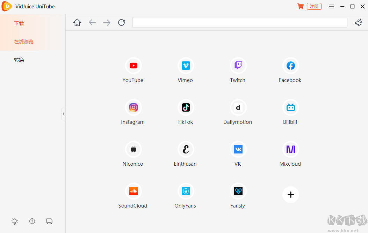Switch to the 转换 conversion tab

19,59
